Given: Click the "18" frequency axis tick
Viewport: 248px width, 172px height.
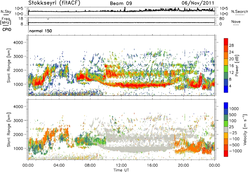Looking at the screenshot, I should point(21,19).
